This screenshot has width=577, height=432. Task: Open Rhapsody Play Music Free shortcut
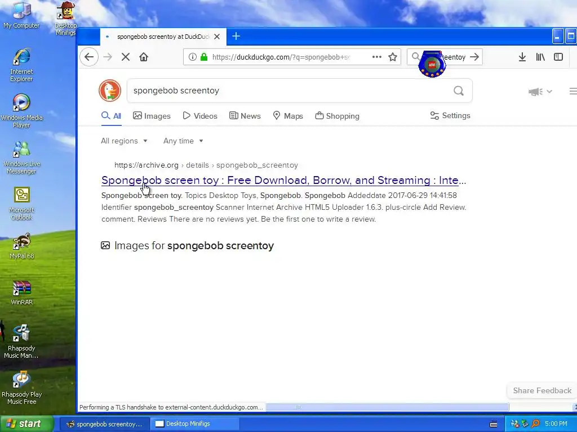pyautogui.click(x=21, y=388)
